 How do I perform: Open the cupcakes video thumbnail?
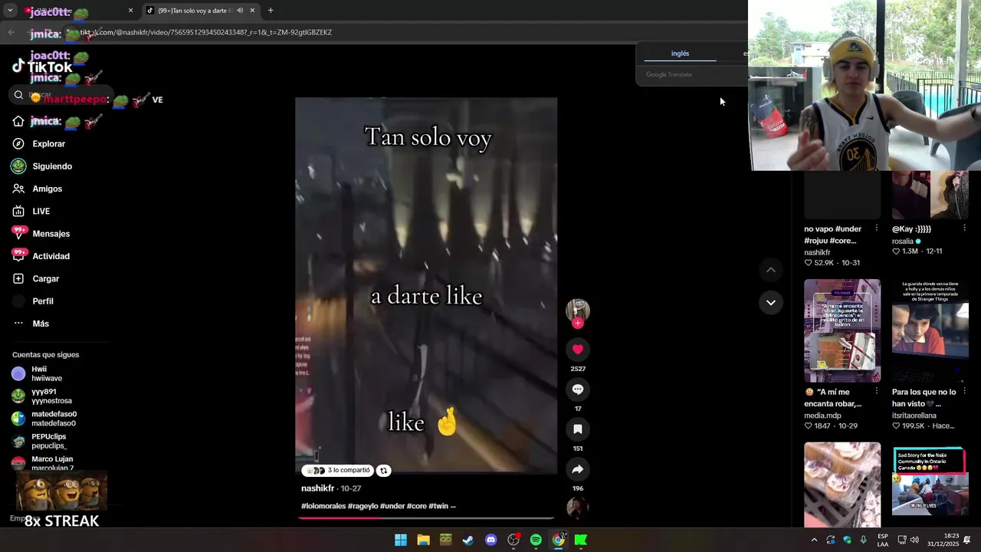842,485
